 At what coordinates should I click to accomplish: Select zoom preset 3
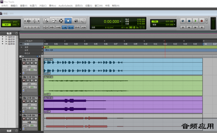coord(32,27)
